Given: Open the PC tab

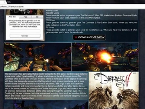Looking at the screenshot, I should pos(37,17).
